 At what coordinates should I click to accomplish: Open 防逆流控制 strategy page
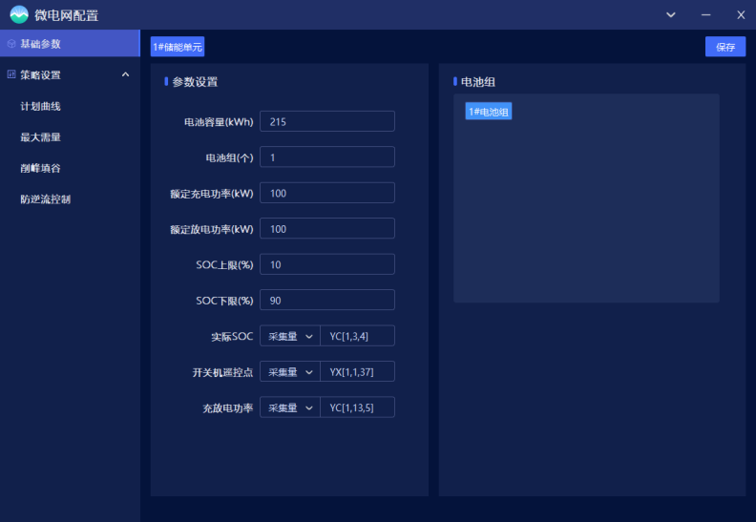[x=45, y=199]
